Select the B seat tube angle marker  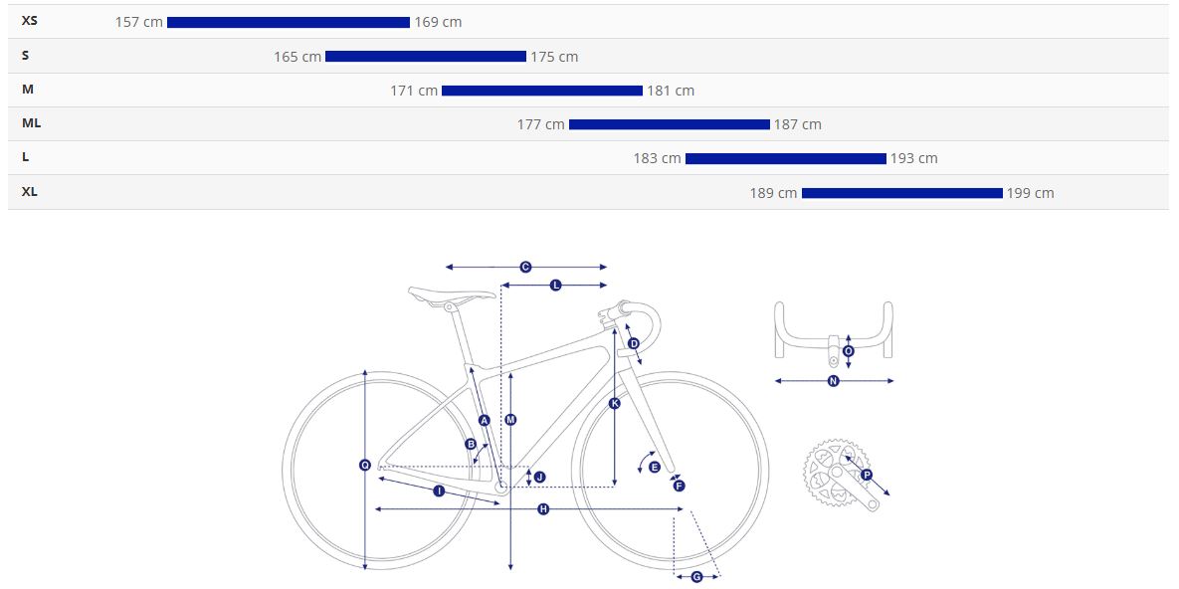click(471, 445)
